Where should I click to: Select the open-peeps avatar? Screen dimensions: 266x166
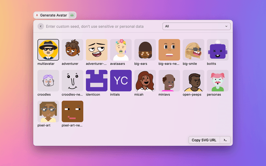[193, 81]
